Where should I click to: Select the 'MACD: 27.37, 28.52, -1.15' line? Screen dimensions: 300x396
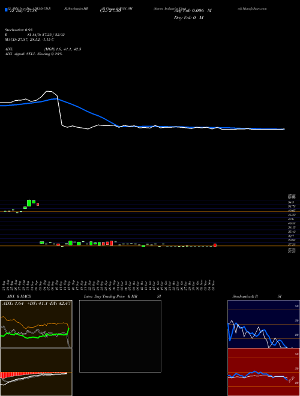pyautogui.click(x=28, y=40)
